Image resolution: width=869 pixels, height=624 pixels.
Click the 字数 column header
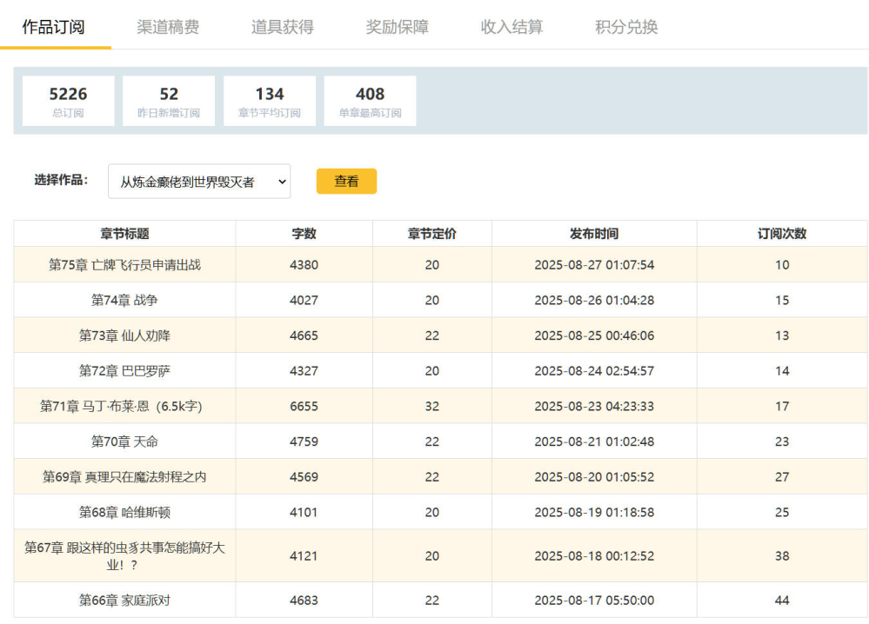[x=304, y=234]
